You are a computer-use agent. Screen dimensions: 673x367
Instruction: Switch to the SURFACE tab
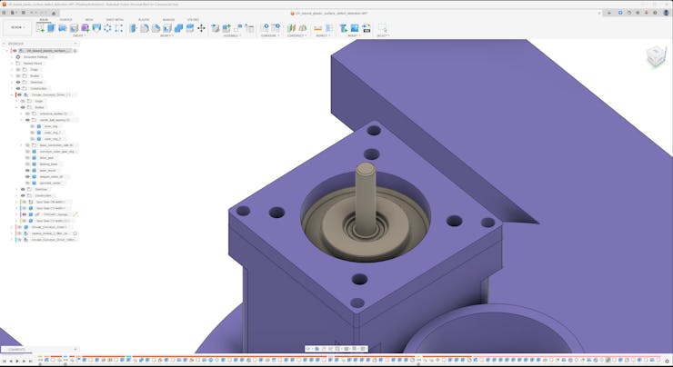(x=65, y=20)
